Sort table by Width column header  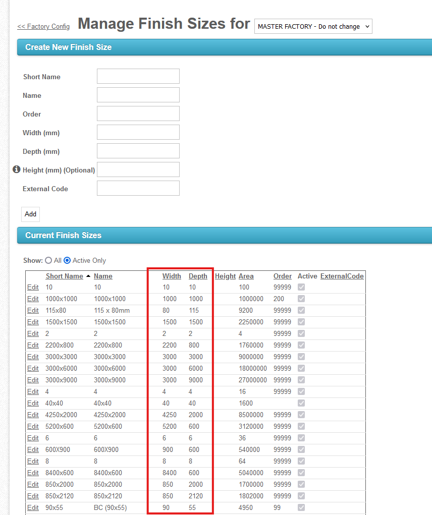point(172,276)
